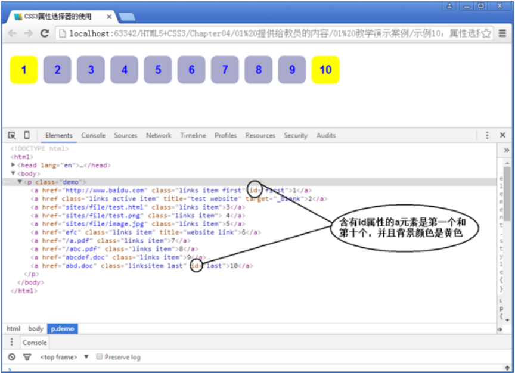Viewport: 515px width, 373px height.
Task: Click the link box numbered 9
Action: pos(291,70)
